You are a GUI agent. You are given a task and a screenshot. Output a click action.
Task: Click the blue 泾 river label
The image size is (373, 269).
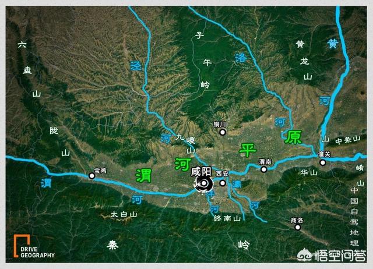pos(136,66)
